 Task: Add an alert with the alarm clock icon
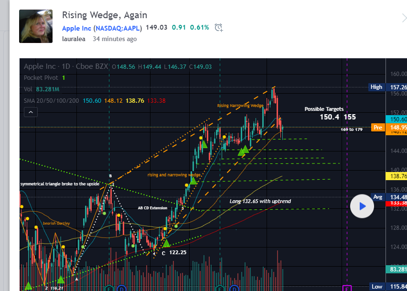click(x=219, y=28)
